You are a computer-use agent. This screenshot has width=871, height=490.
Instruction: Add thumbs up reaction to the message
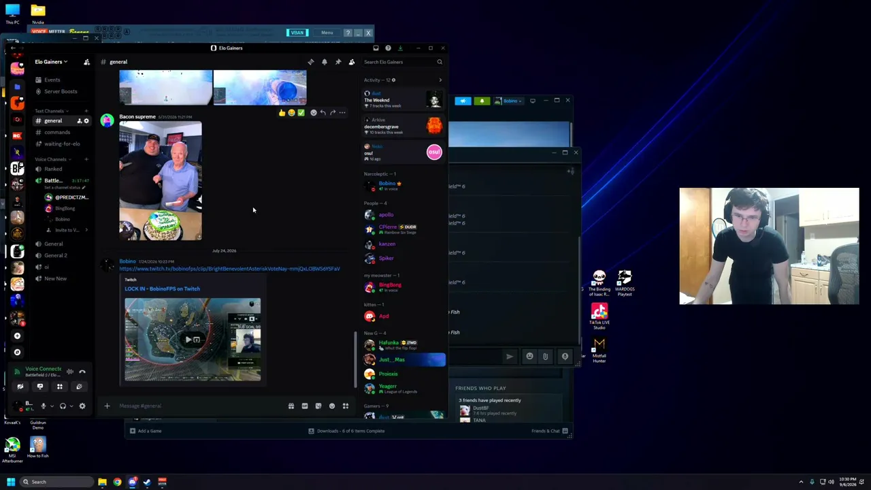[282, 113]
